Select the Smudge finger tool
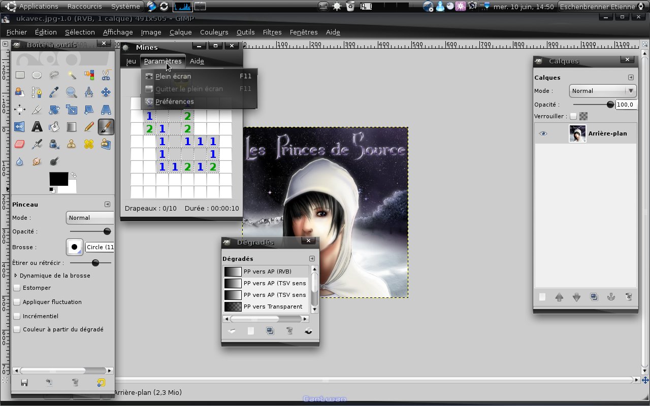 tap(37, 161)
